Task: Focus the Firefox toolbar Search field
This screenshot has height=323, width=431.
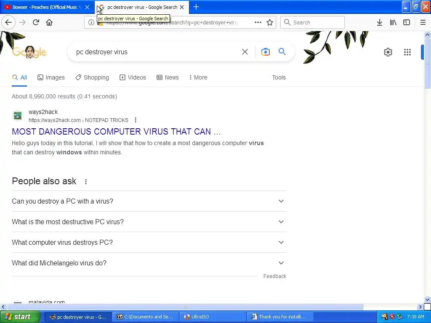Action: point(312,22)
